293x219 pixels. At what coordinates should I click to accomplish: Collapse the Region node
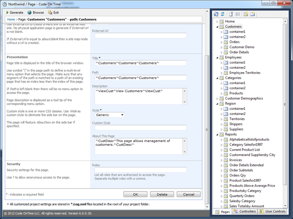[217, 104]
